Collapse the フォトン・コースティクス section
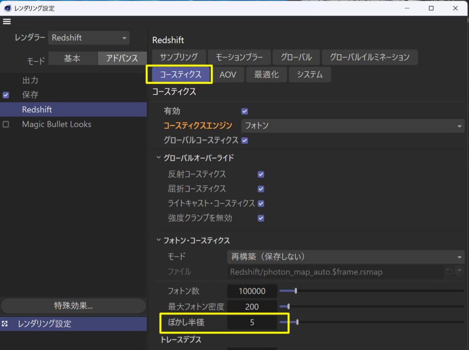The width and height of the screenshot is (469, 350). click(x=158, y=240)
